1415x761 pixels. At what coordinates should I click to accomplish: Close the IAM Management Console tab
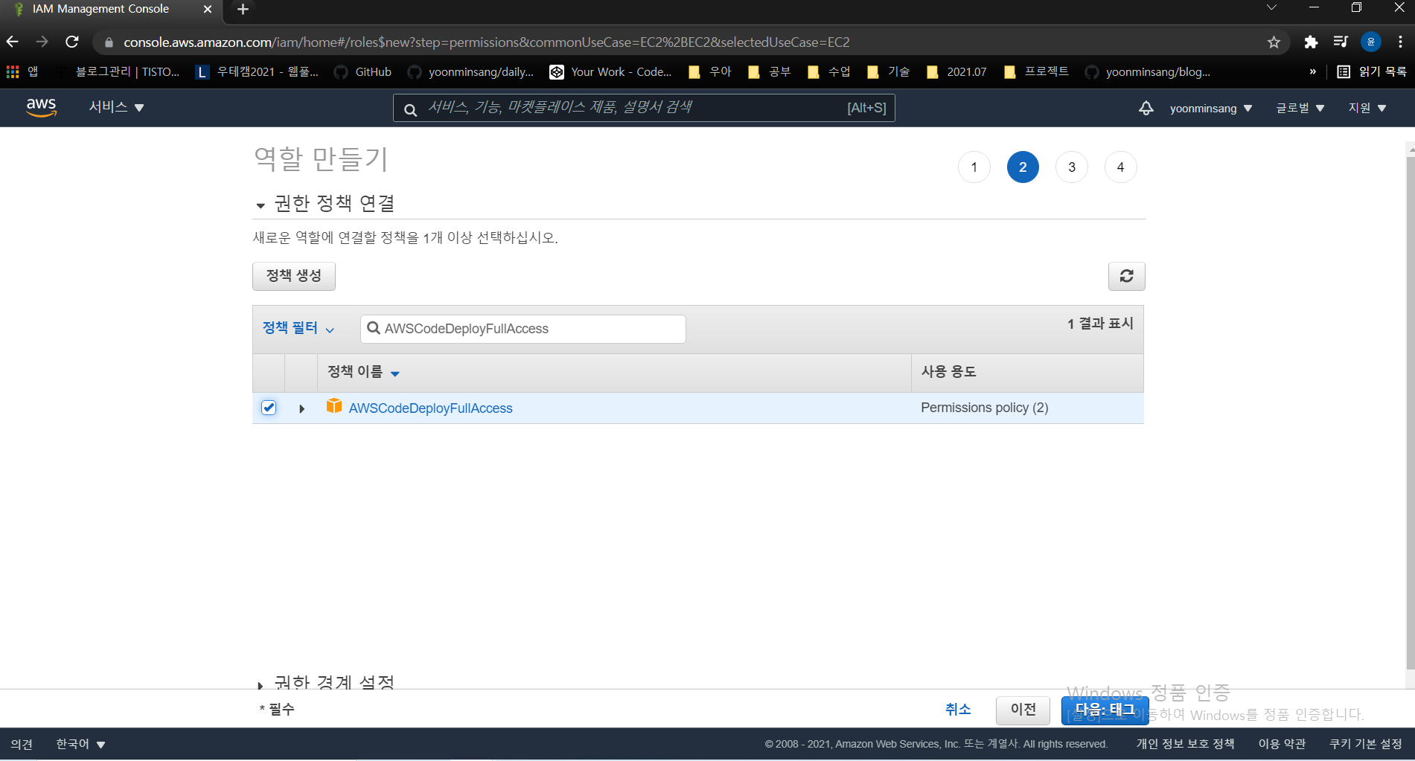pyautogui.click(x=208, y=10)
